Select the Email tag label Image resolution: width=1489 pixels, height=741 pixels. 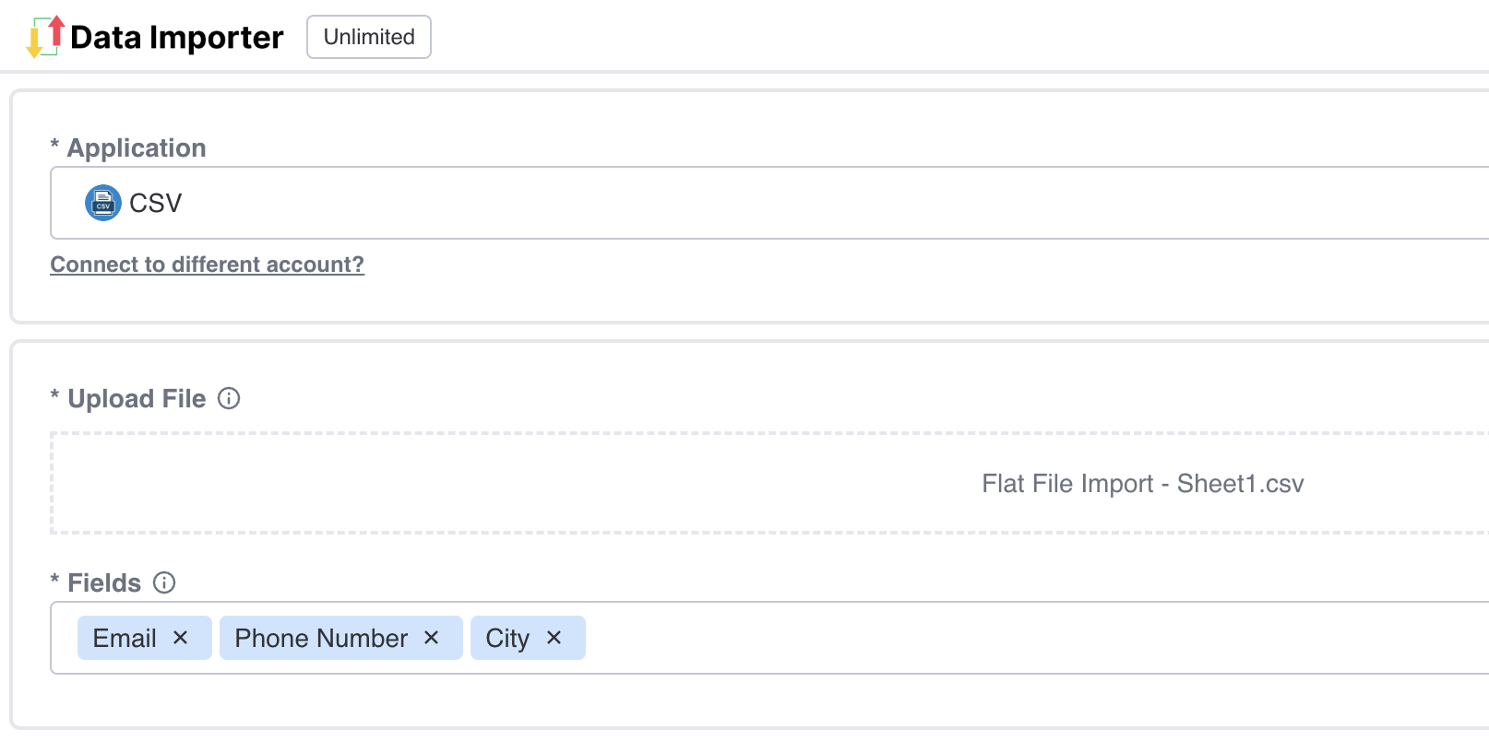[x=125, y=638]
